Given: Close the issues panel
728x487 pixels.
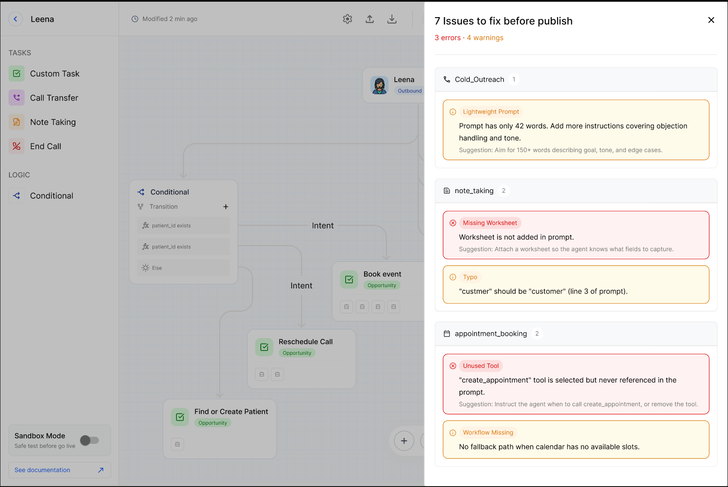Looking at the screenshot, I should click(x=711, y=20).
